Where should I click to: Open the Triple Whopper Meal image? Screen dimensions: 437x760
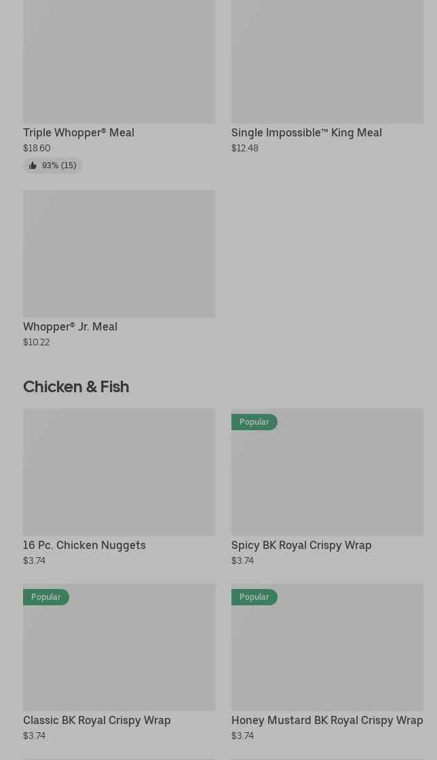coord(119,61)
